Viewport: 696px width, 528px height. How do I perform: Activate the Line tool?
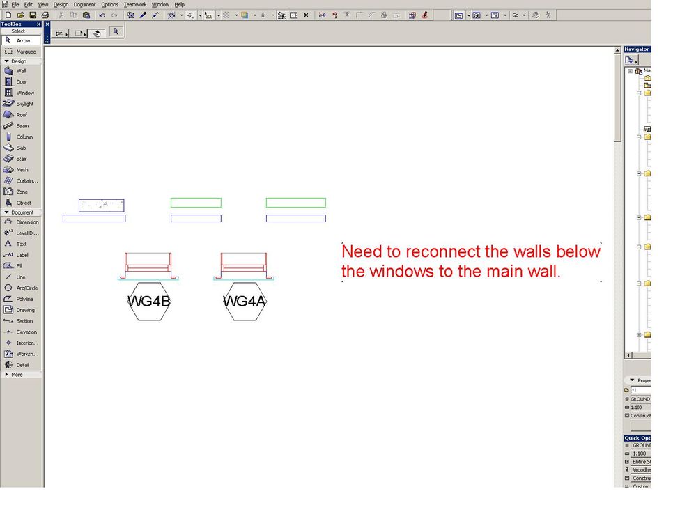coord(21,277)
